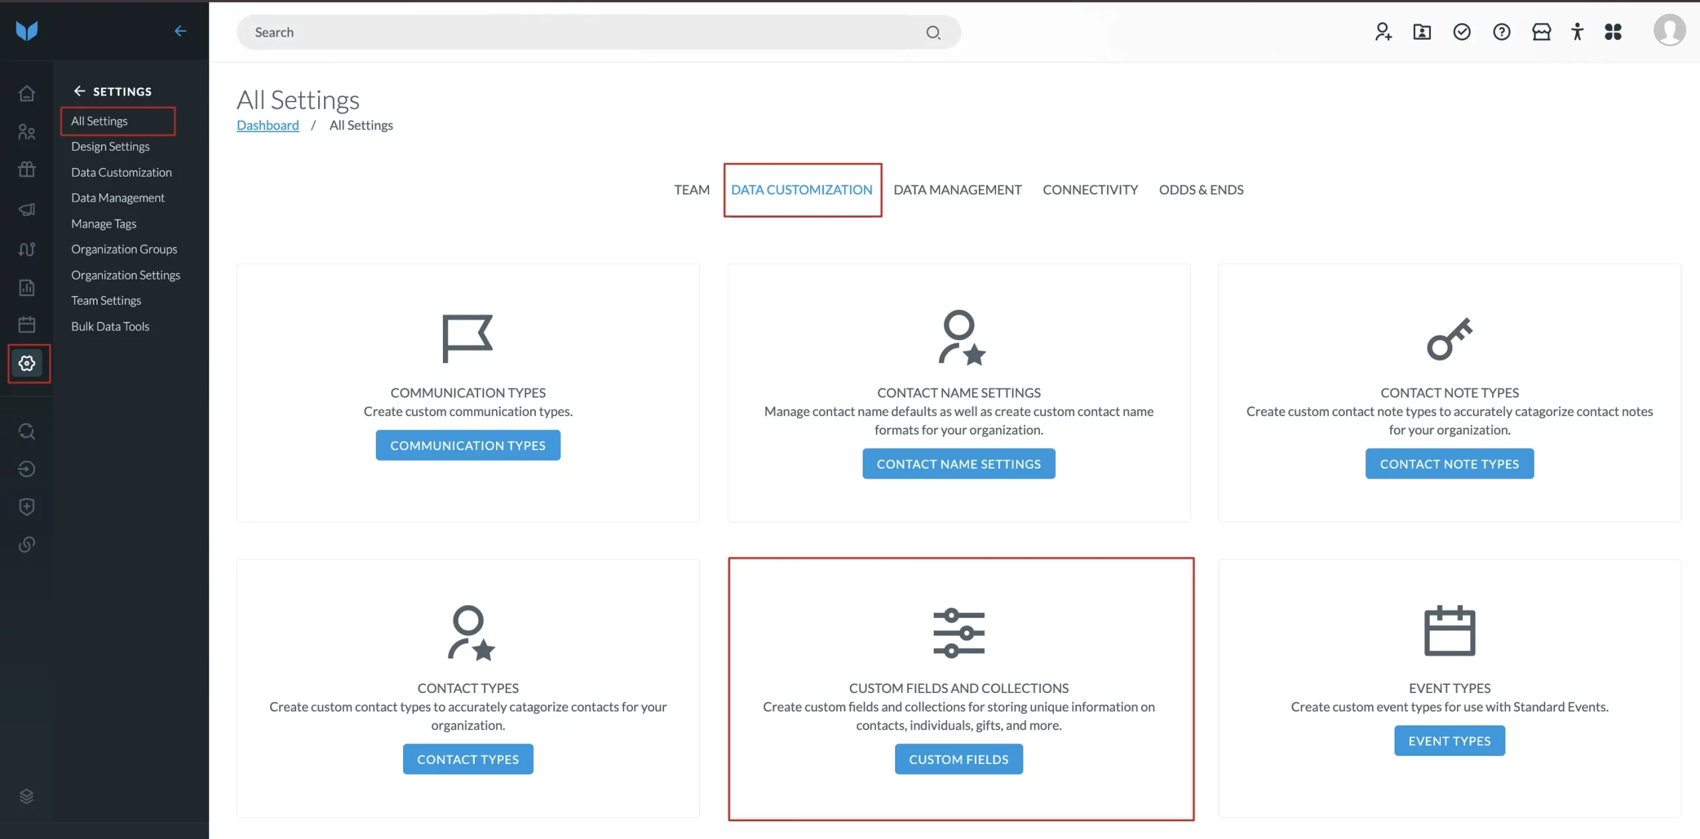The image size is (1700, 839).
Task: Select Organization Groups in settings menu
Action: (x=124, y=249)
